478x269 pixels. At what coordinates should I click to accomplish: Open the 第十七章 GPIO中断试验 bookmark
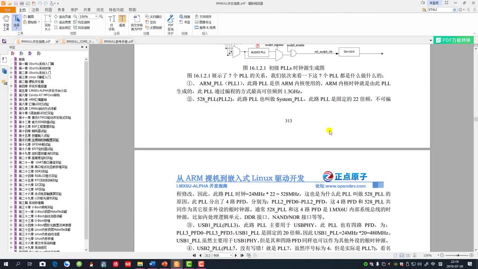tap(34, 145)
